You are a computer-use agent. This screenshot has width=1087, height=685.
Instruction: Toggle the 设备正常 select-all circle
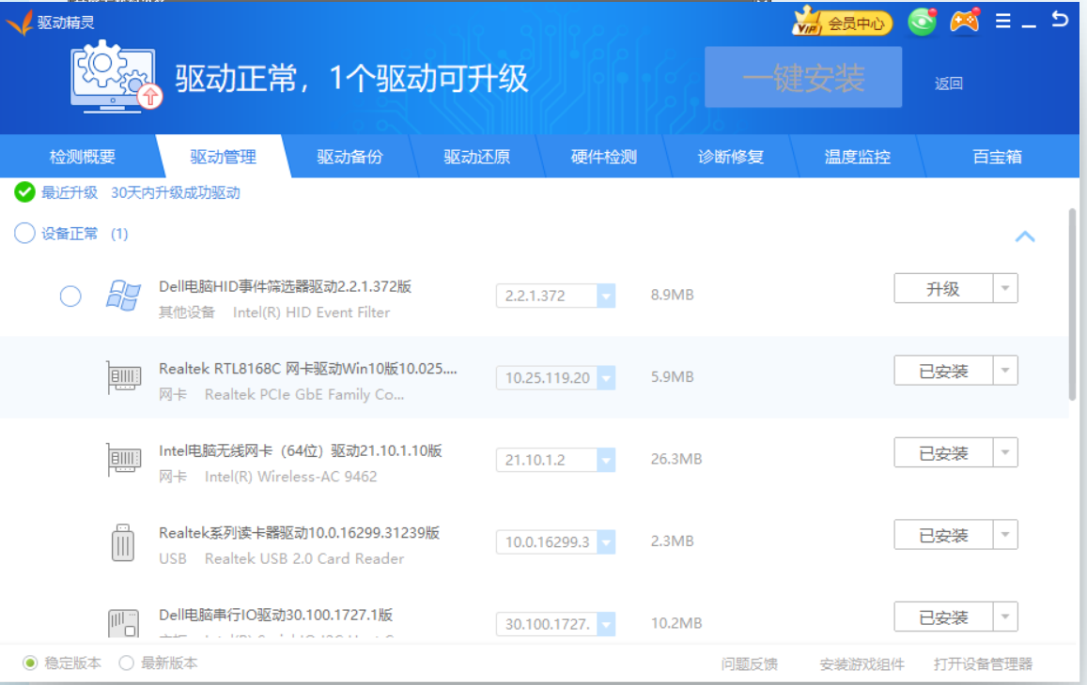point(24,234)
